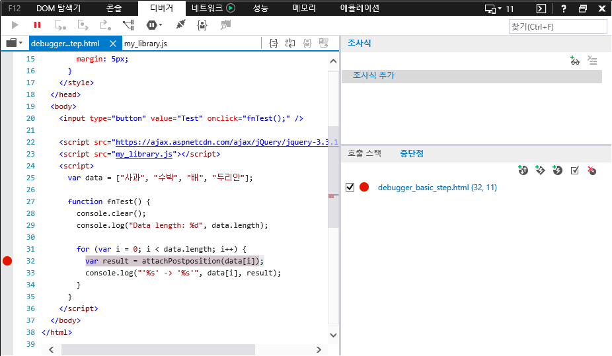This screenshot has width=612, height=356.
Task: Click the Step Out icon
Action: click(x=105, y=25)
